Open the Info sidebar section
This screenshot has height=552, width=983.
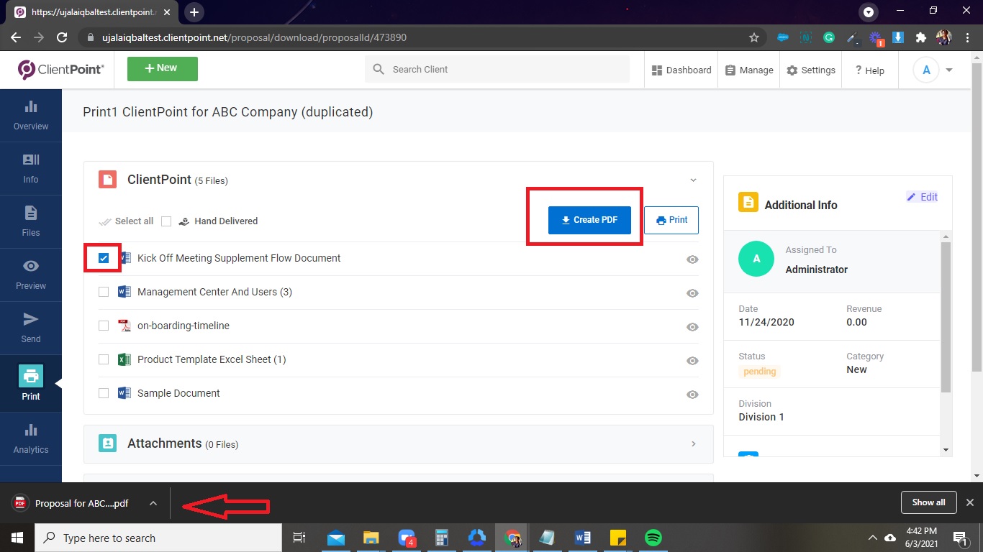coord(31,169)
